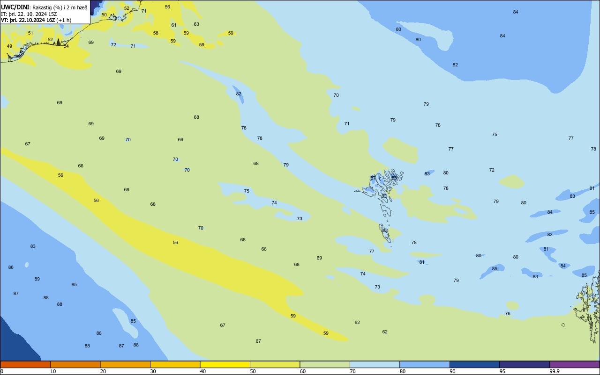
Task: Click the legend tick label 95
Action: click(x=502, y=371)
